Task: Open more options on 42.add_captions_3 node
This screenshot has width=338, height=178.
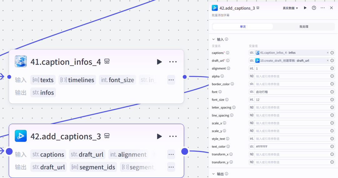Action: tap(173, 136)
